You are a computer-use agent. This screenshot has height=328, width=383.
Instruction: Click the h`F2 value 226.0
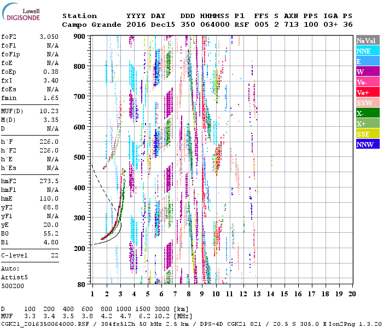(x=49, y=150)
